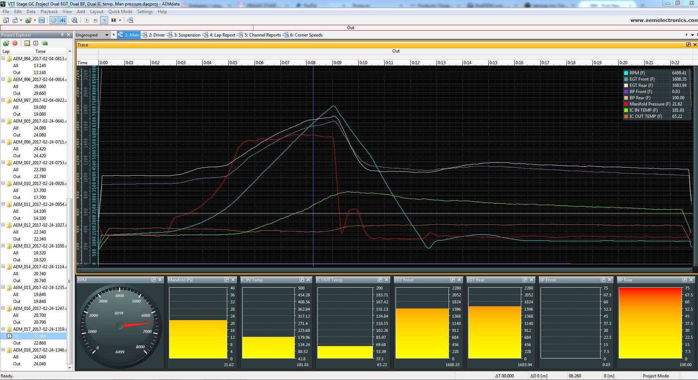The width and height of the screenshot is (698, 380).
Task: Switch to the 5: Channel Reports tab
Action: (x=259, y=35)
